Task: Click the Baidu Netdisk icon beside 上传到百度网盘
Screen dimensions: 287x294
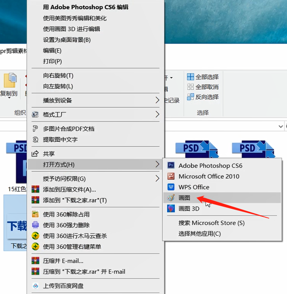Action: point(35,286)
